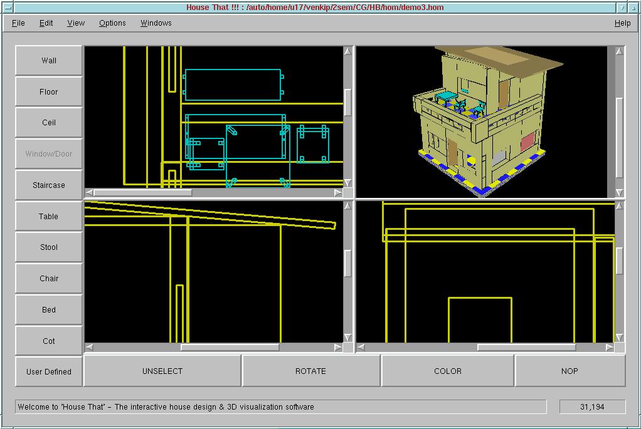
Task: Click top-left view scroll down arrow
Action: click(x=347, y=182)
